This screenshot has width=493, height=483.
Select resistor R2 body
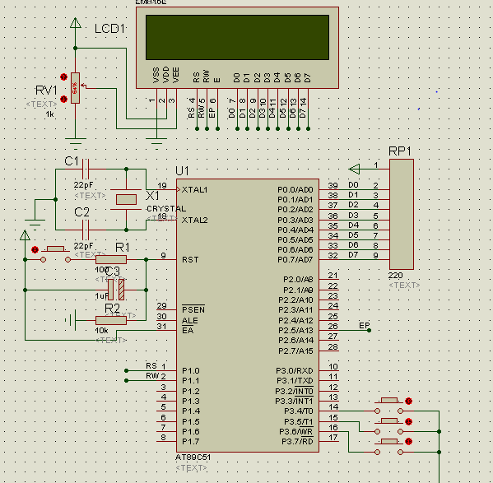(x=111, y=320)
